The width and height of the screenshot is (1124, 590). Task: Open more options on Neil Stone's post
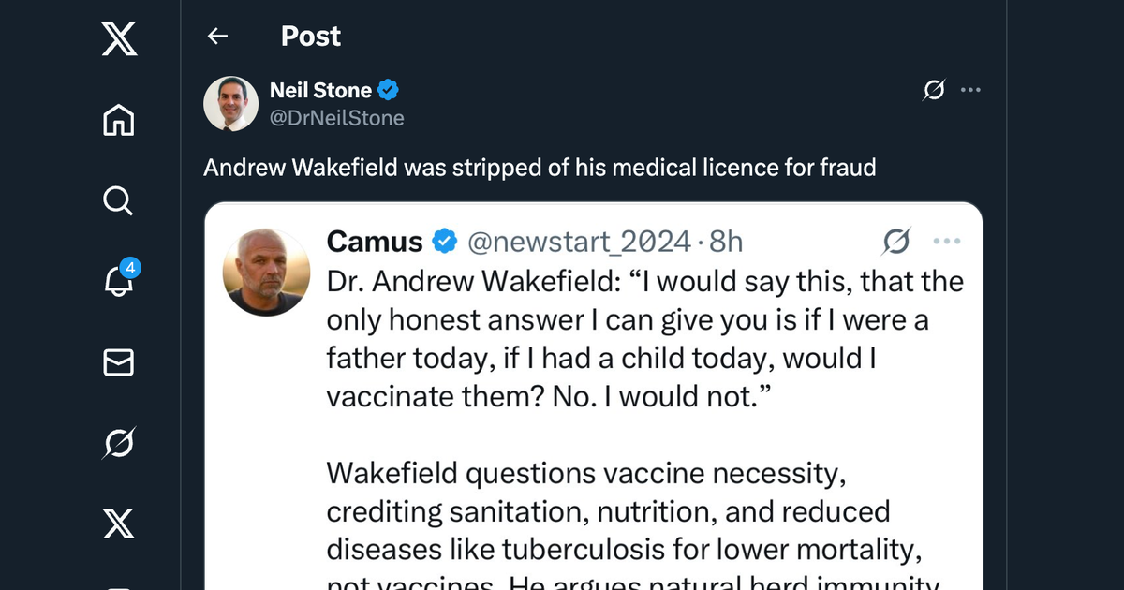971,90
